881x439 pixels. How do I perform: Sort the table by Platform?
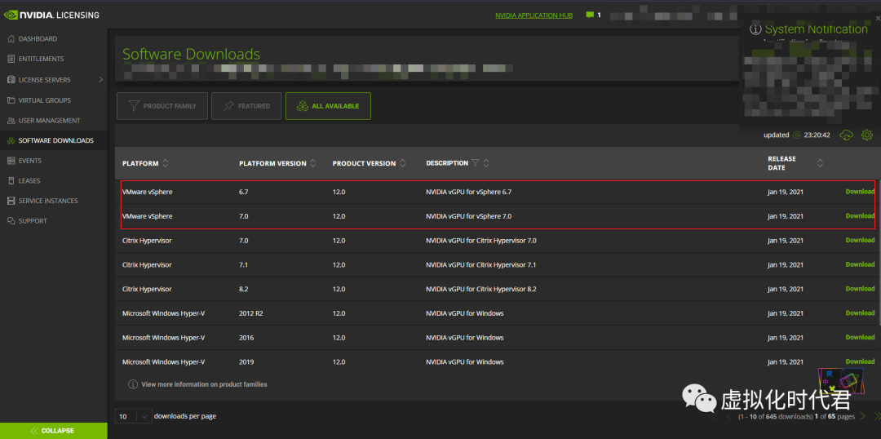(x=165, y=163)
